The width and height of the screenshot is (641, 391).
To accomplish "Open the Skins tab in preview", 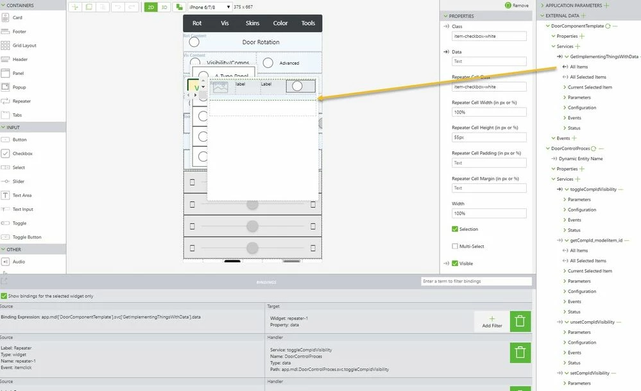I will pyautogui.click(x=252, y=23).
